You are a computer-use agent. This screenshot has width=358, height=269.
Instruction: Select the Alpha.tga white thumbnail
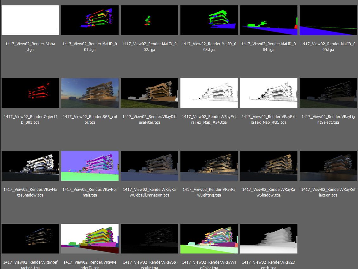pos(30,20)
